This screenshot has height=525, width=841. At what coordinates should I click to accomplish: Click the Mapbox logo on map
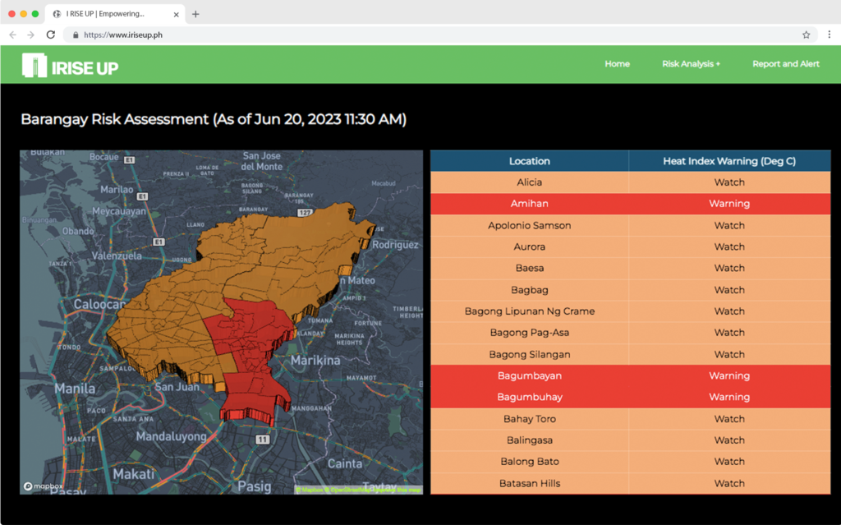pos(44,486)
